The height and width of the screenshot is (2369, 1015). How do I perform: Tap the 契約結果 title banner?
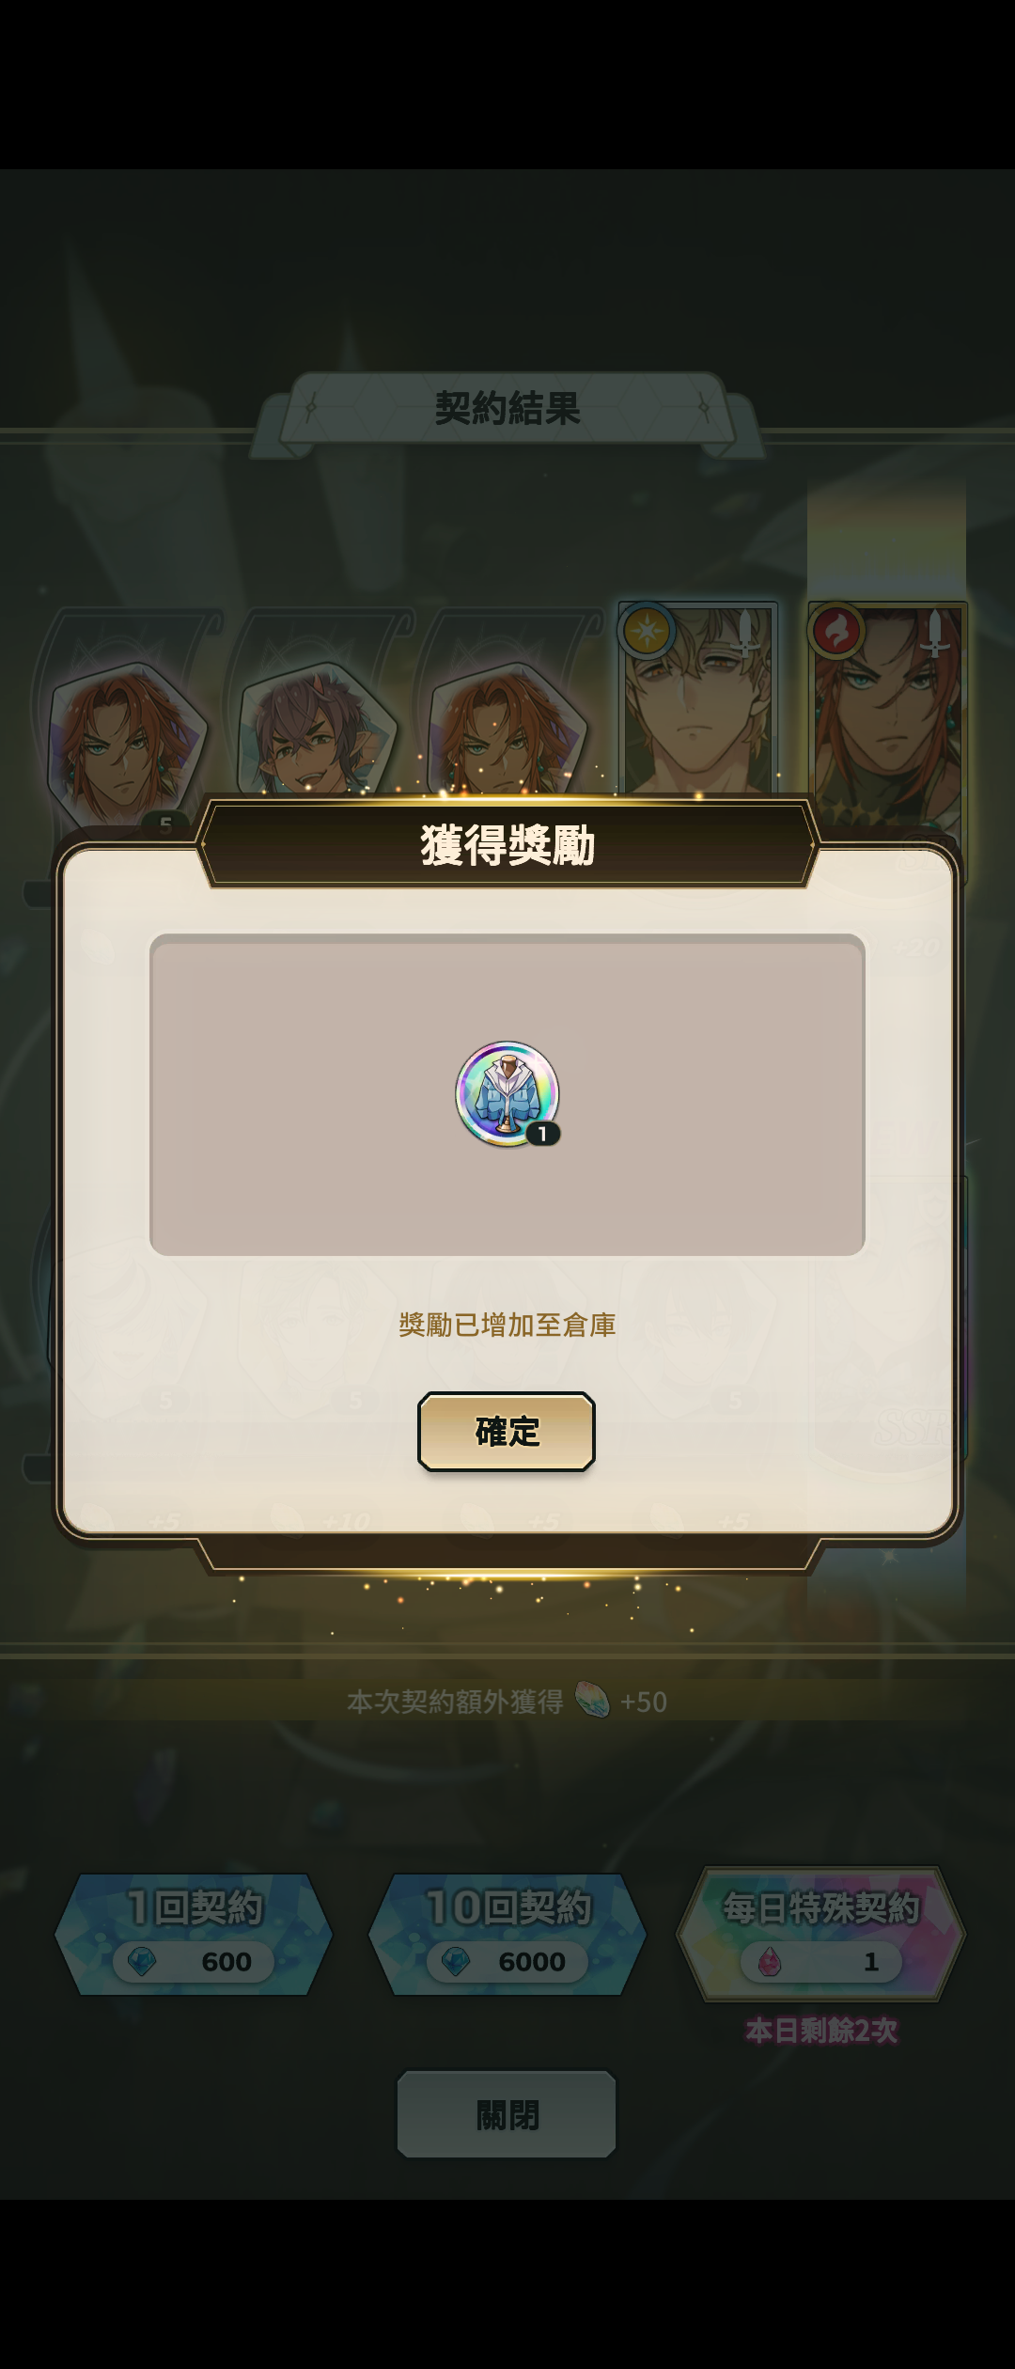tap(507, 408)
